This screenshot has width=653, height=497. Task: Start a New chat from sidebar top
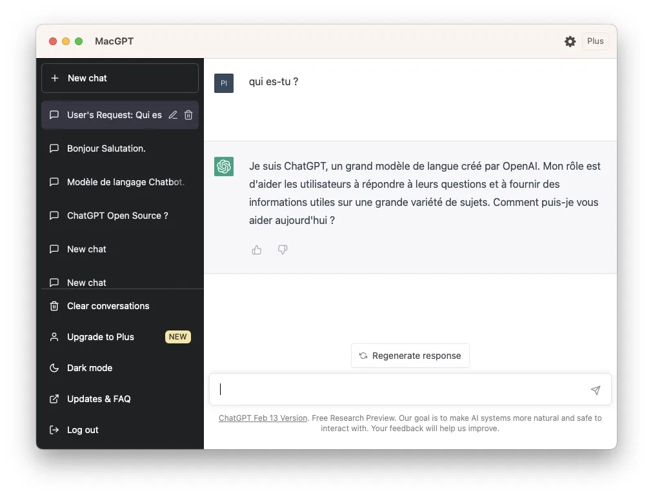pos(120,78)
